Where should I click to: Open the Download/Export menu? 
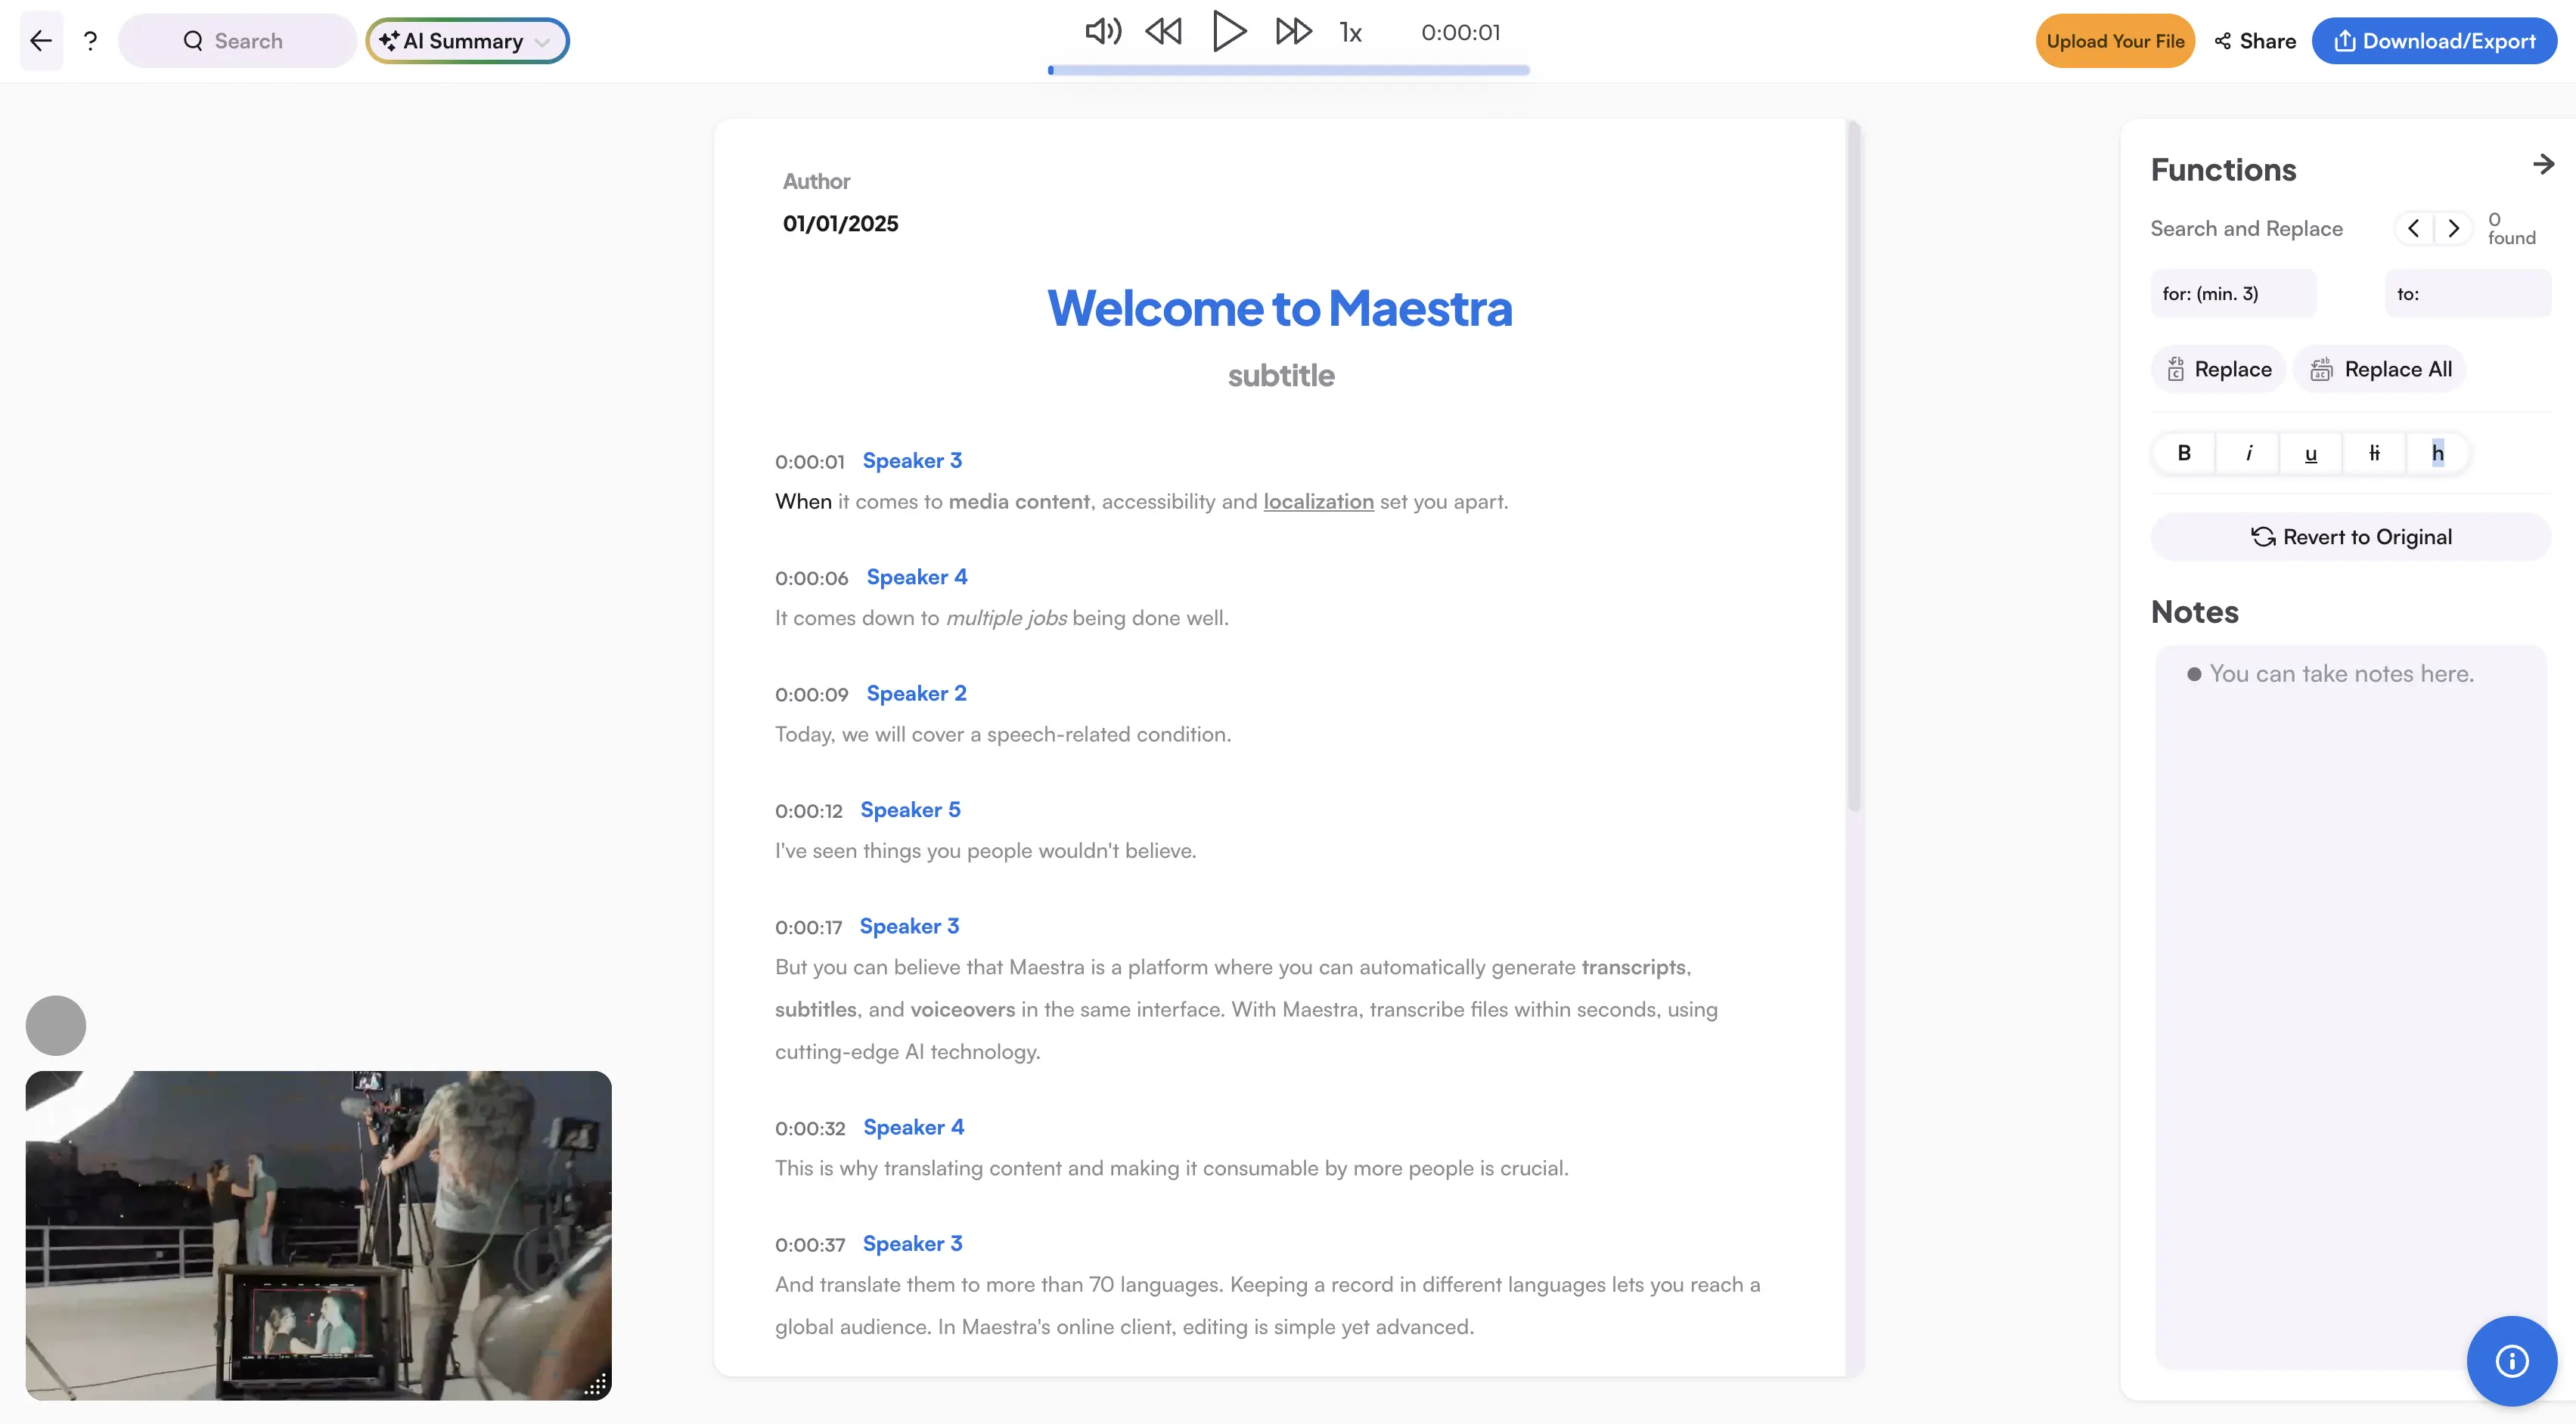pyautogui.click(x=2434, y=41)
